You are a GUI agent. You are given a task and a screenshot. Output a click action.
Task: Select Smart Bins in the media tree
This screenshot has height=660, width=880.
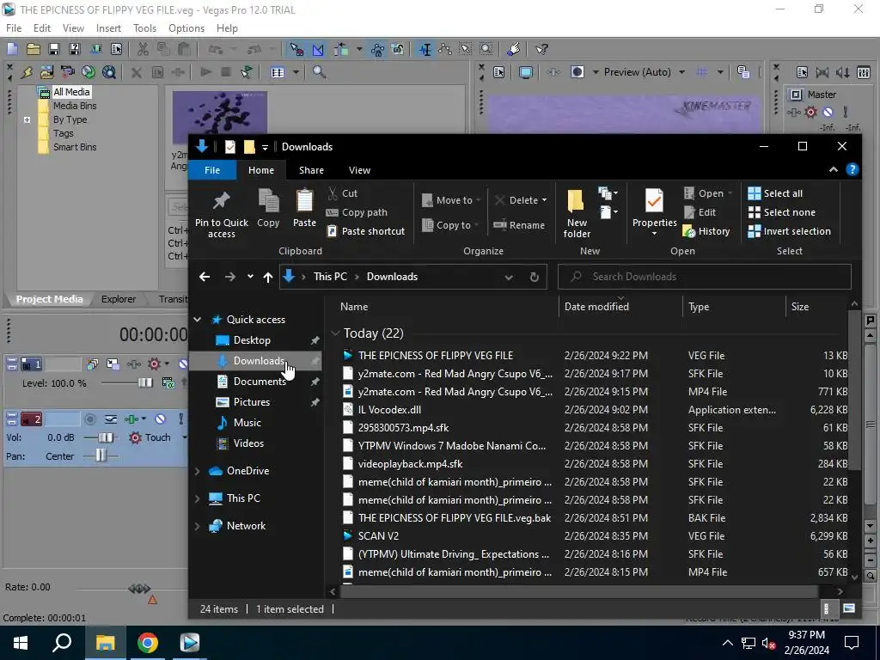(x=75, y=147)
